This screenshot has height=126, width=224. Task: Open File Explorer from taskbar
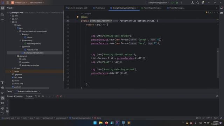coord(101,123)
